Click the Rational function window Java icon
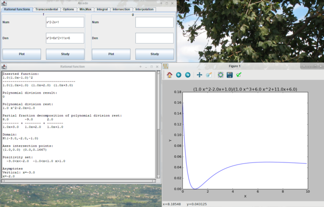This screenshot has width=324, height=207. 4,66
